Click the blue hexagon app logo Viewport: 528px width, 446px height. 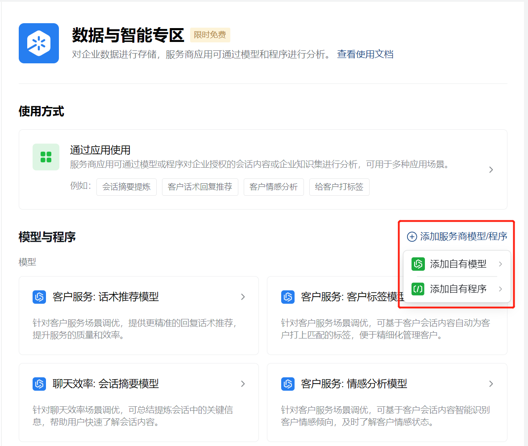pos(39,43)
